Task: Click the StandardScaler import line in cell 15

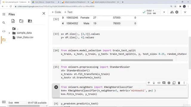Action: [95, 67]
